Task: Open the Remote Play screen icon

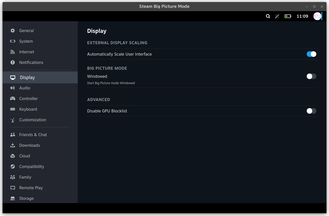Action: pyautogui.click(x=12, y=188)
